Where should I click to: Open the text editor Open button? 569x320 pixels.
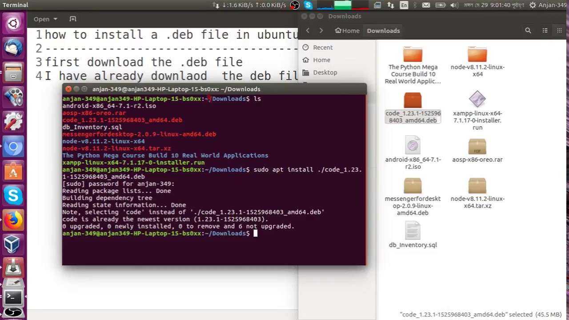point(41,19)
